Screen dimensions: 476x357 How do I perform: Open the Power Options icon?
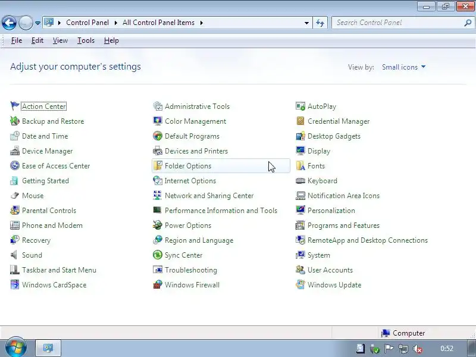point(158,226)
